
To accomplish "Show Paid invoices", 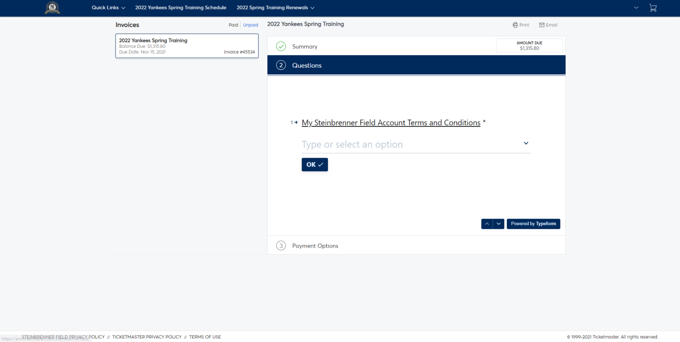I will (x=233, y=25).
